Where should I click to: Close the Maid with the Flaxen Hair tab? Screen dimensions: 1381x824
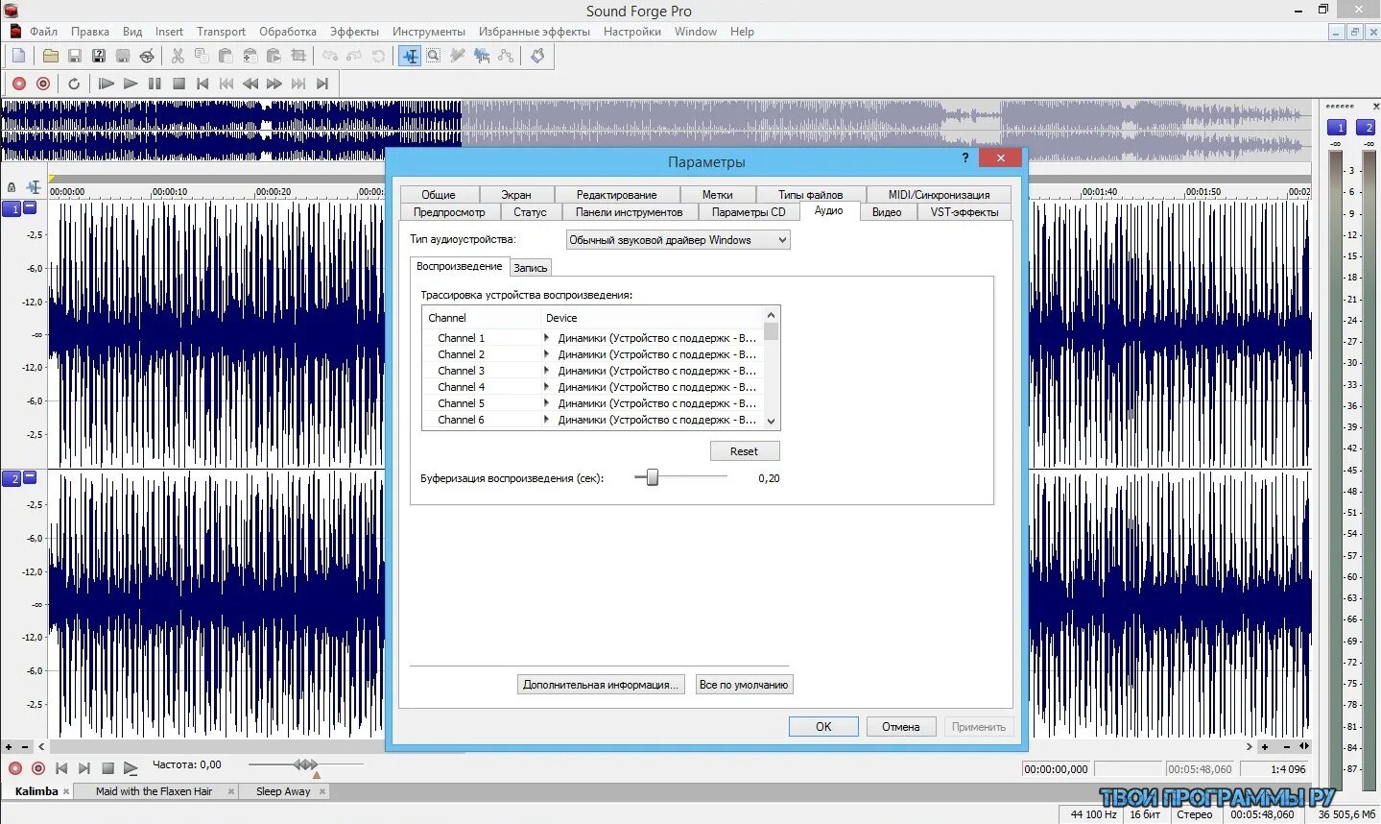(x=231, y=791)
